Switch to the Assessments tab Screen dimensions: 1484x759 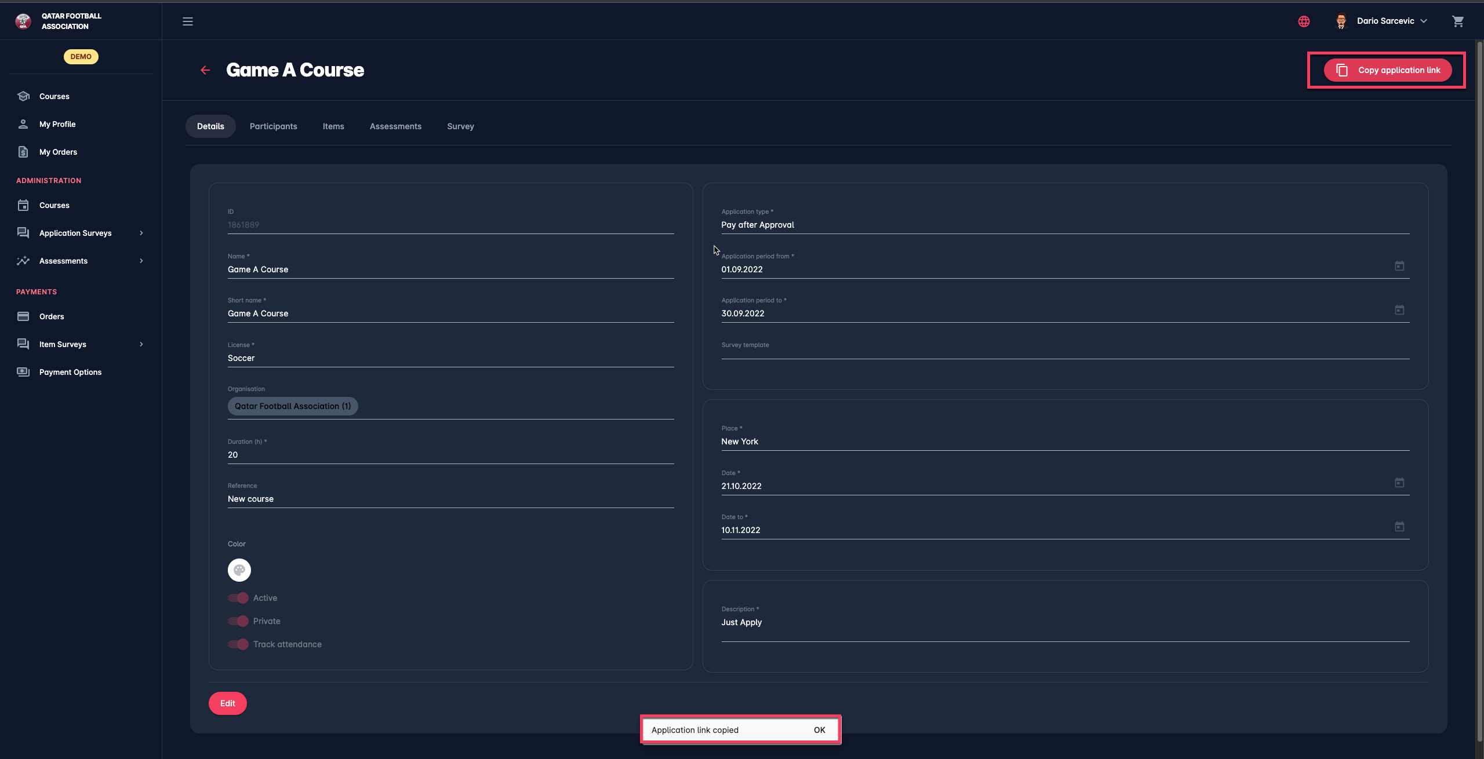pyautogui.click(x=395, y=126)
